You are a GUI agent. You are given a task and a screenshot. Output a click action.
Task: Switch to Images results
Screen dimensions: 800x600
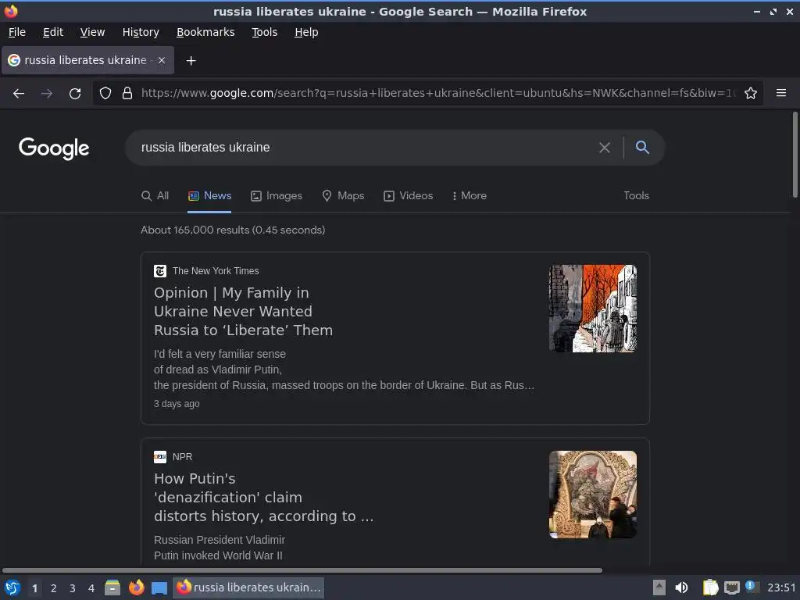pyautogui.click(x=277, y=196)
